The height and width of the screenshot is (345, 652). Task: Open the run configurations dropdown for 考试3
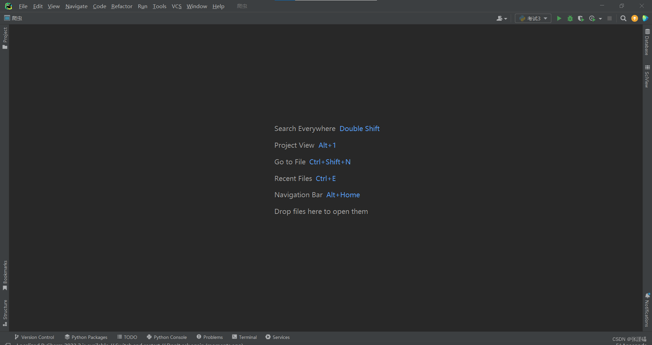click(545, 18)
